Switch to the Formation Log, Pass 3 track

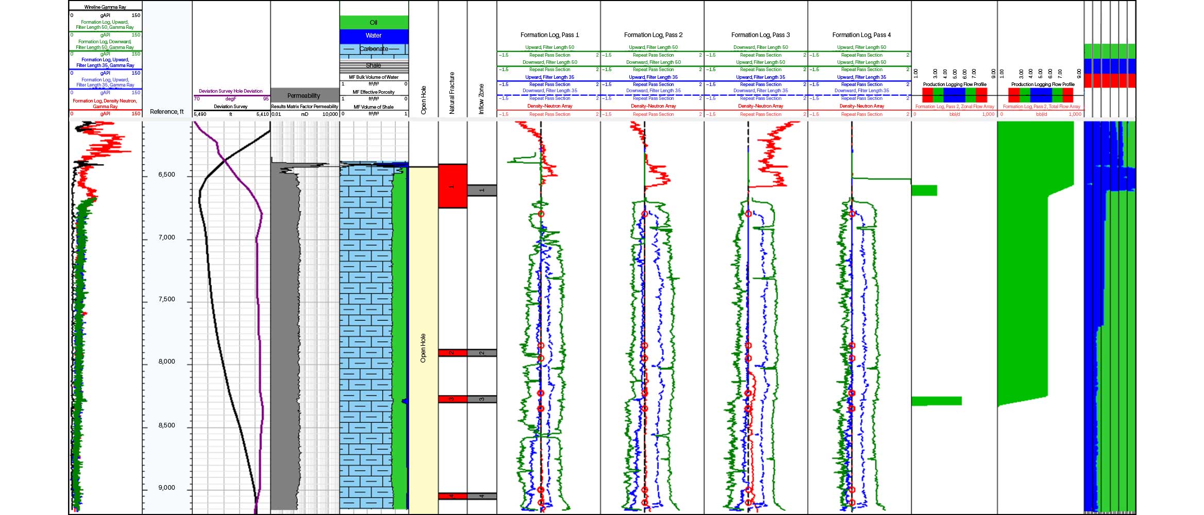[760, 35]
